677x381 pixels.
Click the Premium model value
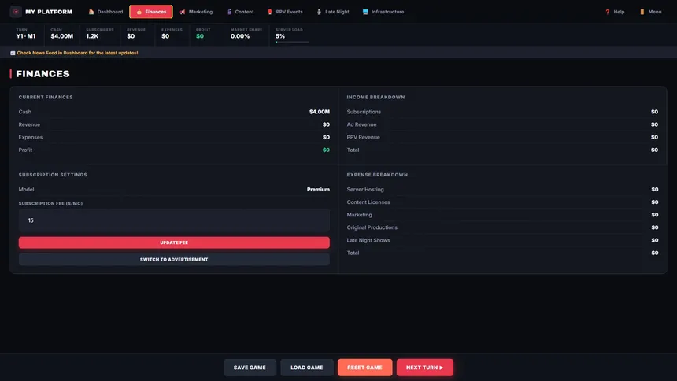click(318, 189)
